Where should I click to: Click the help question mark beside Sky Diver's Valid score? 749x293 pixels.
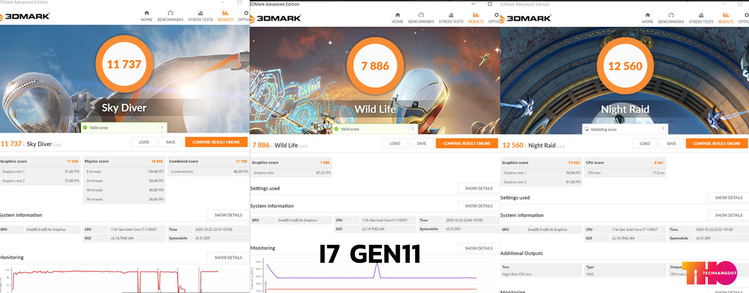pyautogui.click(x=162, y=127)
